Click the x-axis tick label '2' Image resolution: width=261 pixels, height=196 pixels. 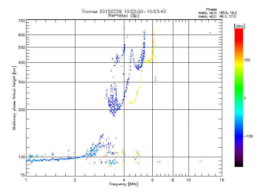coord(75,180)
